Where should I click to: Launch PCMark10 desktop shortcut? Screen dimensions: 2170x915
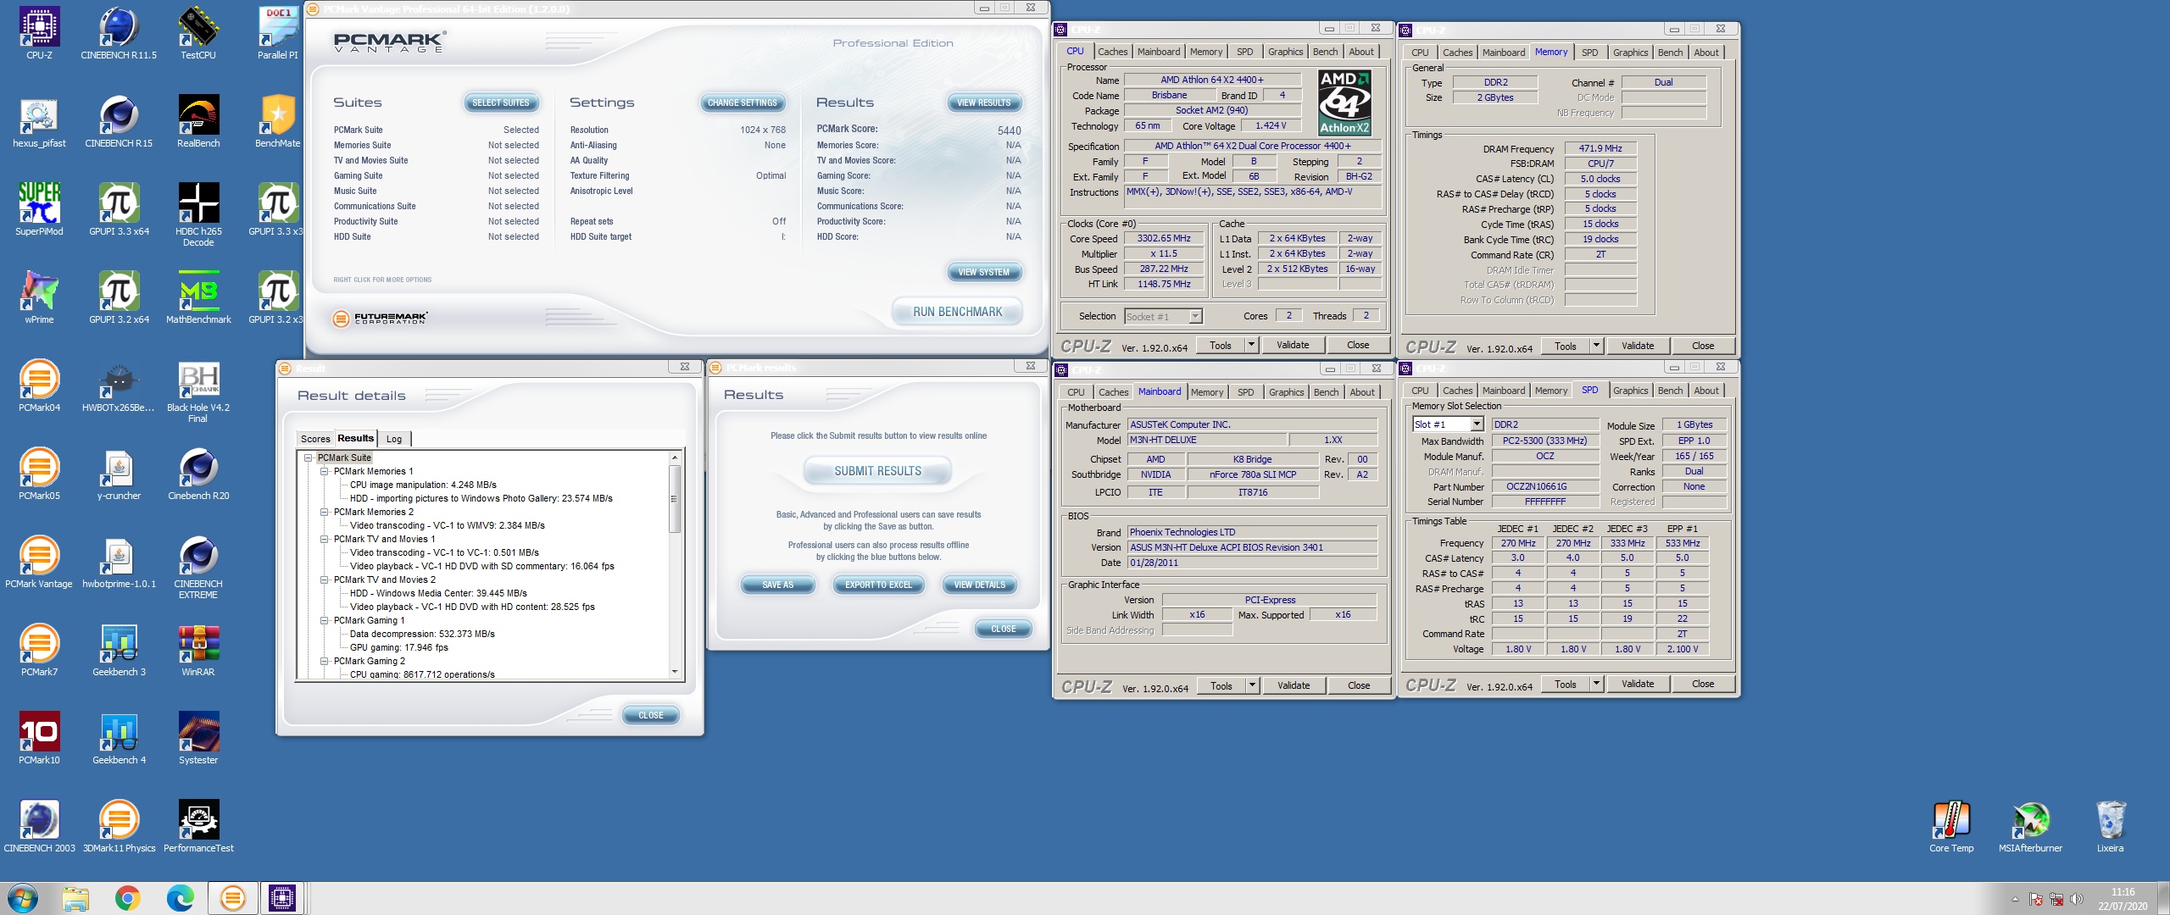click(x=39, y=739)
